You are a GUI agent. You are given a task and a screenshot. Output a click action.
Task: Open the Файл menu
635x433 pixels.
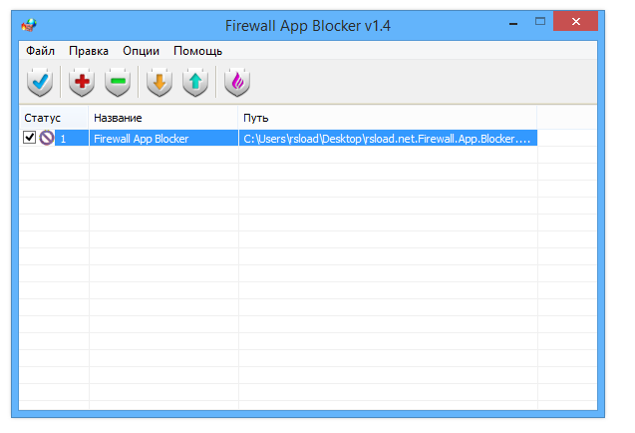click(40, 51)
